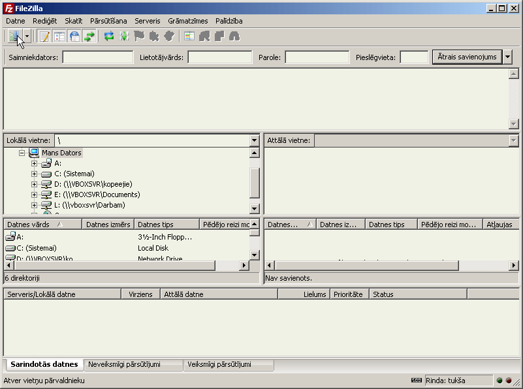The image size is (523, 389).
Task: Click the greyed reconnect icon
Action: click(170, 36)
